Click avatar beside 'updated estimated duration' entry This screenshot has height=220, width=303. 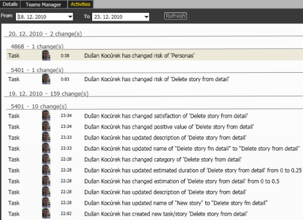click(46, 170)
